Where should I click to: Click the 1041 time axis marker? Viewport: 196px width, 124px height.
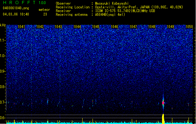[x=22, y=27]
